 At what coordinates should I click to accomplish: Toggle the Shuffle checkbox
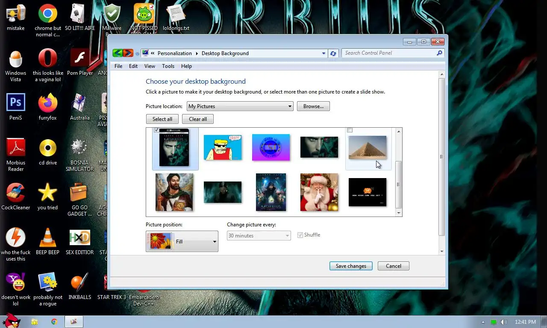tap(300, 235)
